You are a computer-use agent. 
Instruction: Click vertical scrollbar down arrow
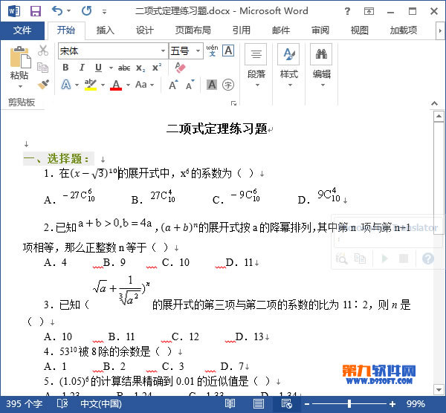439,389
